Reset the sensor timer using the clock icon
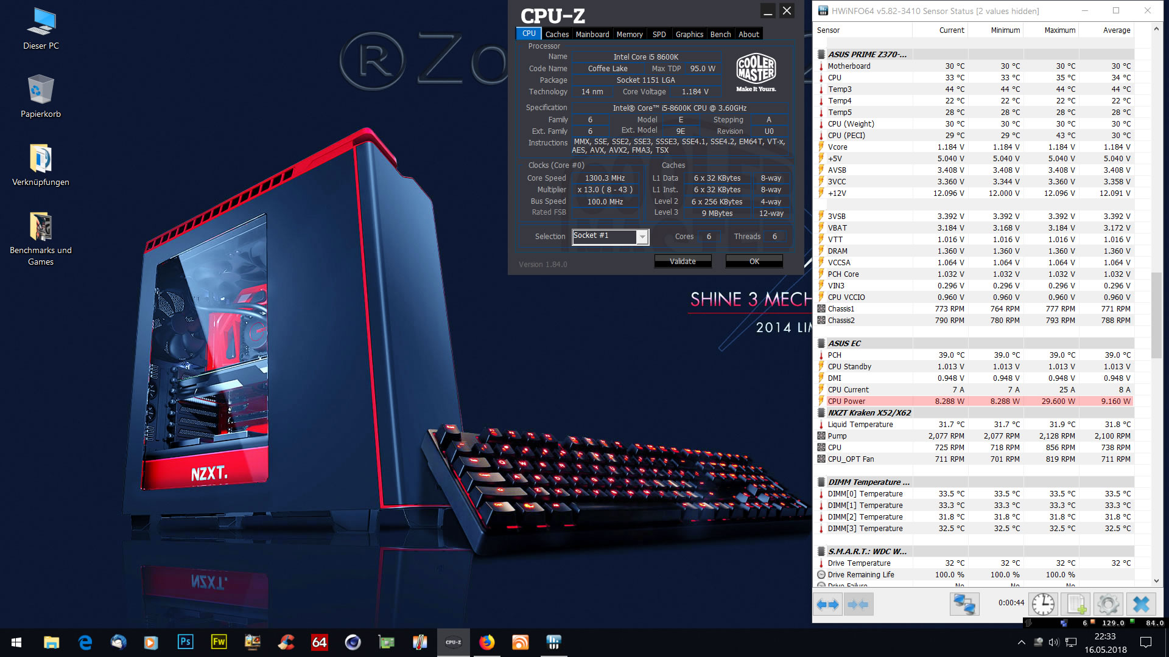This screenshot has width=1169, height=657. pos(1043,605)
